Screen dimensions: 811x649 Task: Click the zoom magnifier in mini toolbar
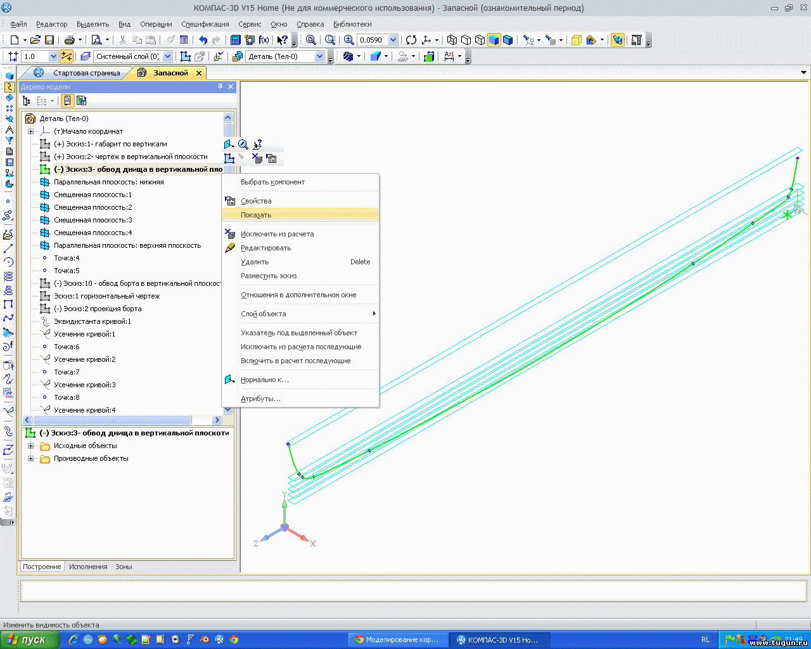(243, 145)
